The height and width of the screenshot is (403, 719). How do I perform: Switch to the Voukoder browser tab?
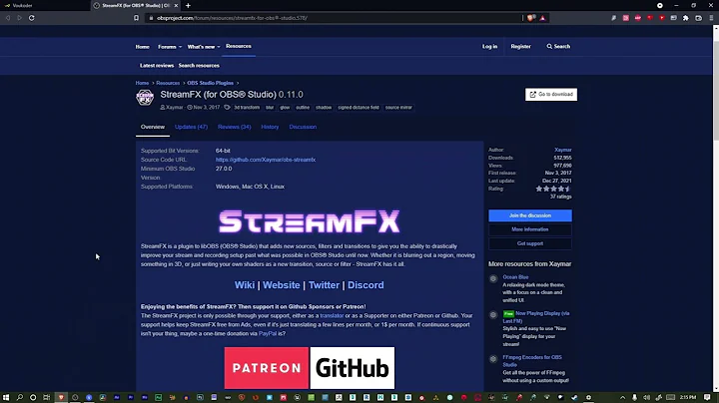pyautogui.click(x=45, y=6)
